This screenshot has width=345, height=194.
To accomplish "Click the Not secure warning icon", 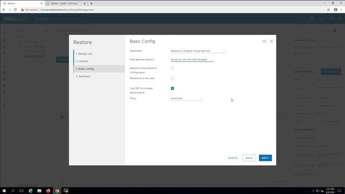I will (23, 10).
